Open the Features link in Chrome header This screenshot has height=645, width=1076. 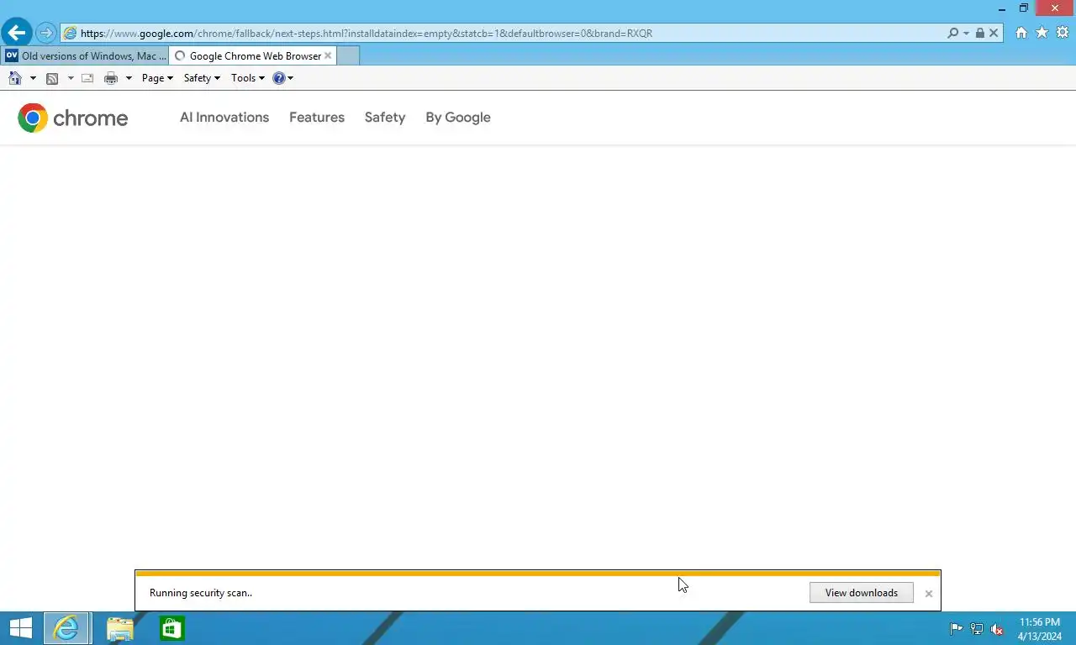tap(317, 118)
